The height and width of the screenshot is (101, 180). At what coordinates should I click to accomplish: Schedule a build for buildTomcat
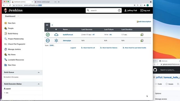[x=142, y=35]
